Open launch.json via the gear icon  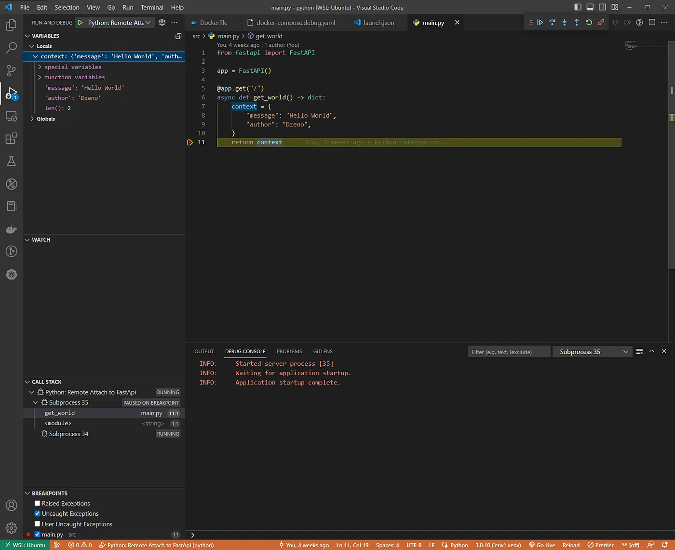[162, 23]
